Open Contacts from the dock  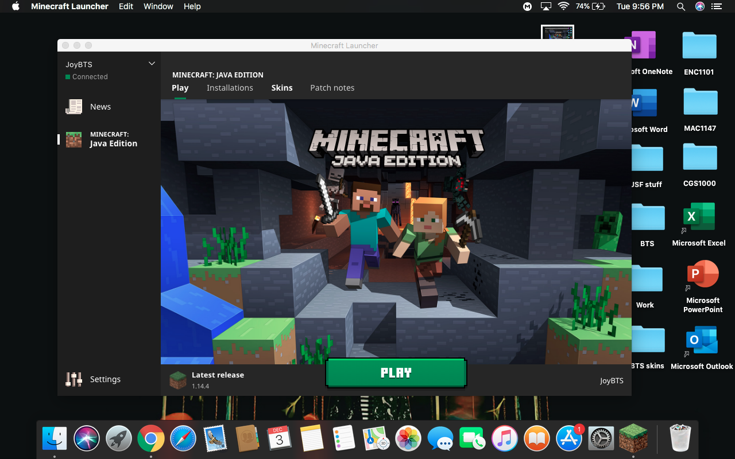[x=247, y=439]
